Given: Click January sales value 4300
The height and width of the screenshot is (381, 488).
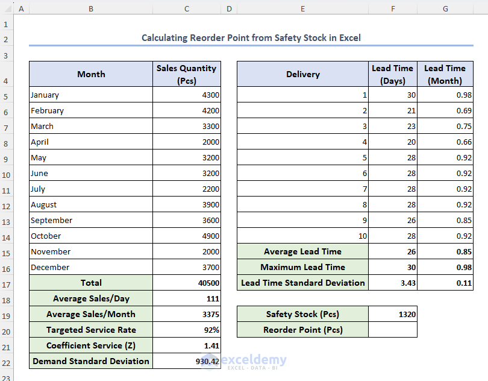Looking at the screenshot, I should click(x=187, y=95).
